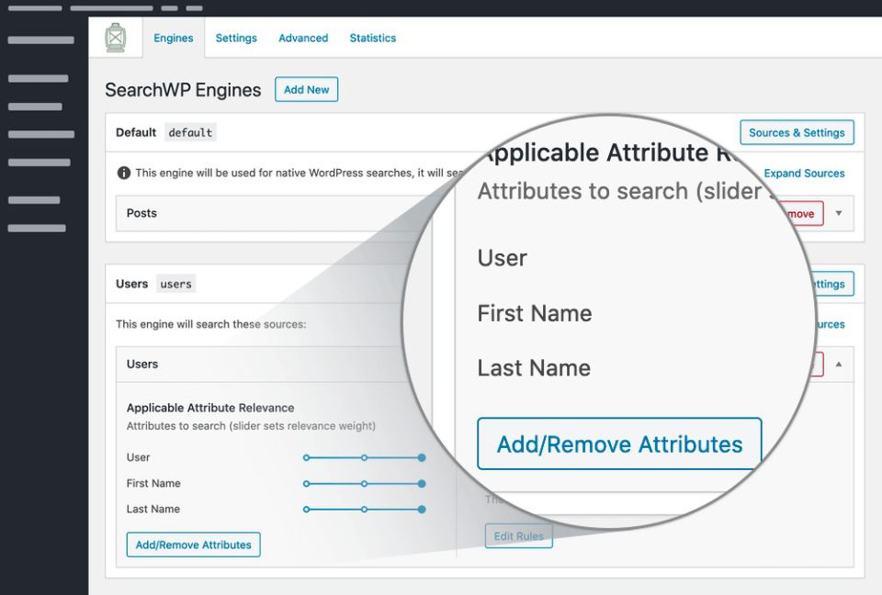Click the small Add/Remove Attributes button under sliders
882x595 pixels.
(193, 544)
